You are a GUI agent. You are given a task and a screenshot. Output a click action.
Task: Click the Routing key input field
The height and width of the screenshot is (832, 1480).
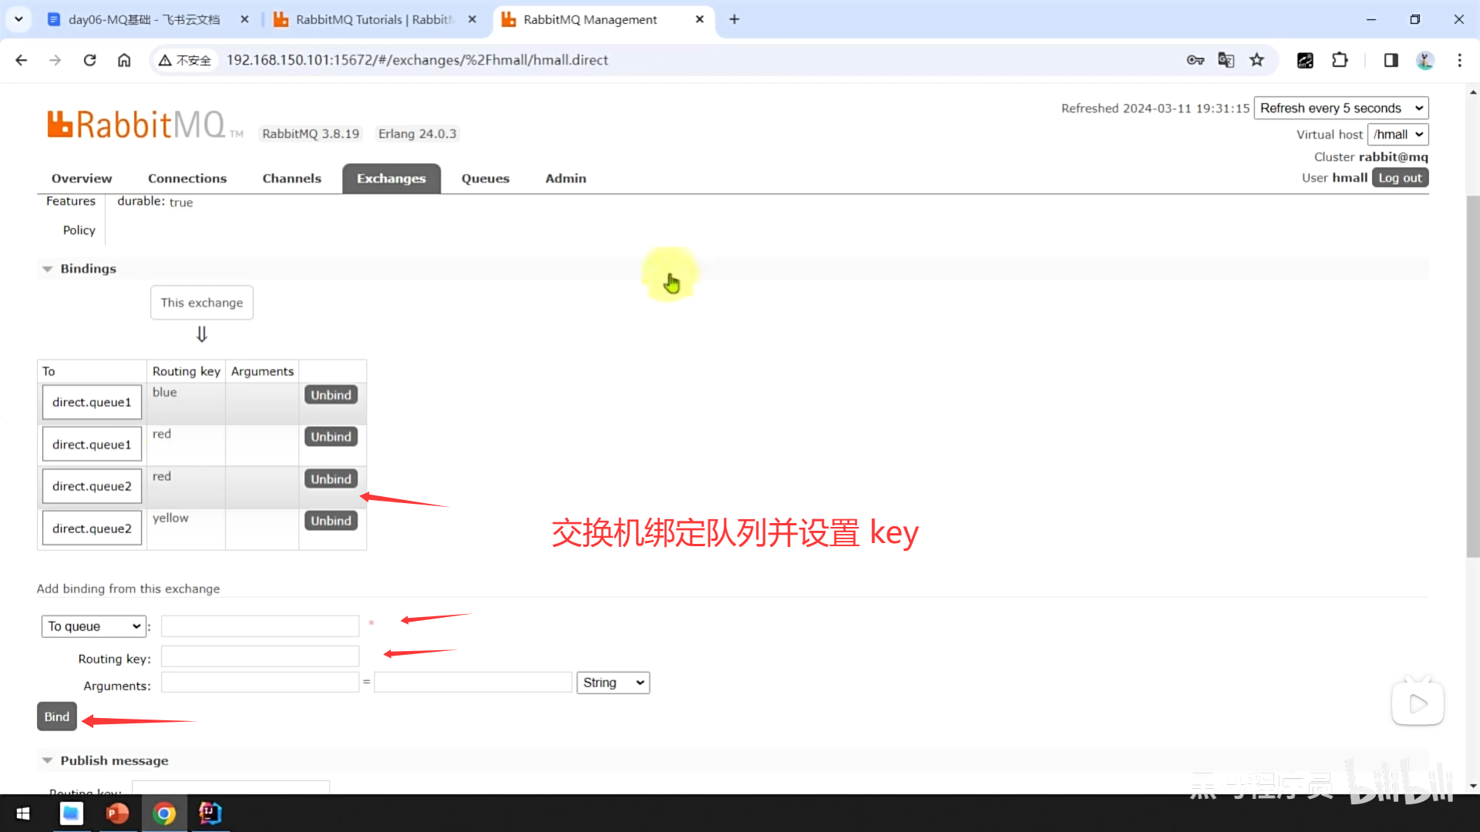pos(260,657)
